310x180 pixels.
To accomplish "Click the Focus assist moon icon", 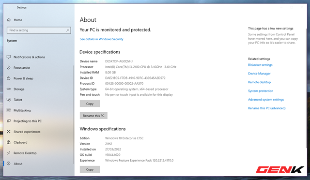I will point(9,68).
